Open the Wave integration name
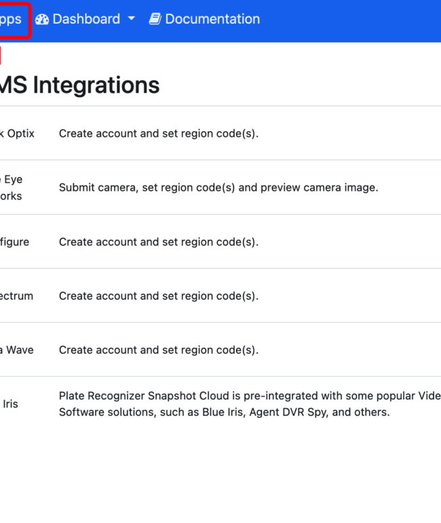 [17, 350]
